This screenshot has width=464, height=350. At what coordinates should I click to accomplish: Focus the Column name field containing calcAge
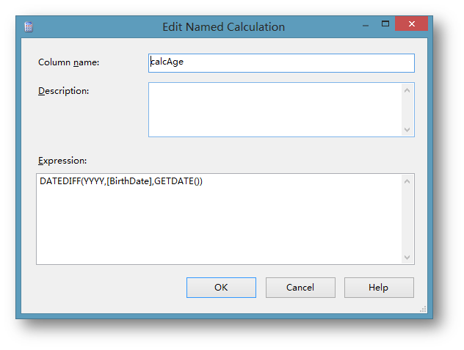281,63
